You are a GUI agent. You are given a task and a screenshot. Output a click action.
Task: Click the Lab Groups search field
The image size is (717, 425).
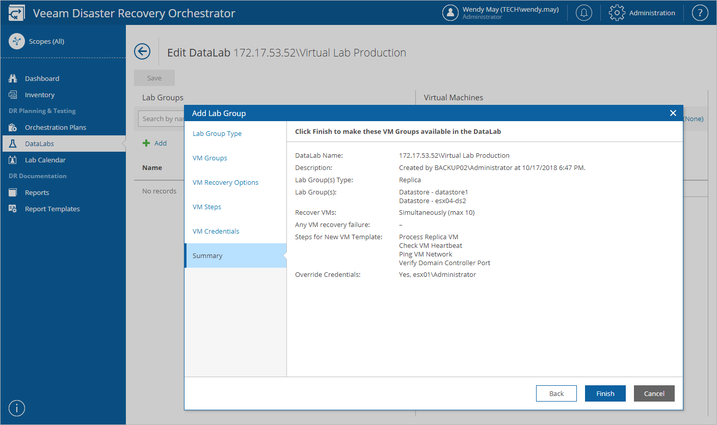pos(161,119)
